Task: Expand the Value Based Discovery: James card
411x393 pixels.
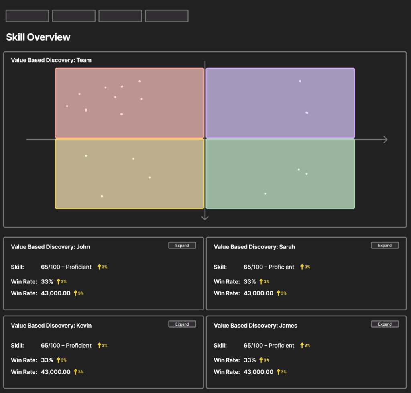Action: [x=385, y=324]
